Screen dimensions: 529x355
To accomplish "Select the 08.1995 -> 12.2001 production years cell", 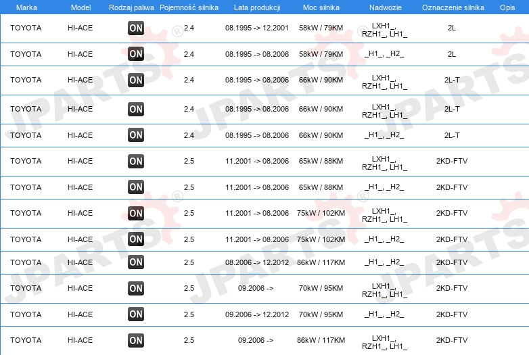I will [x=257, y=28].
